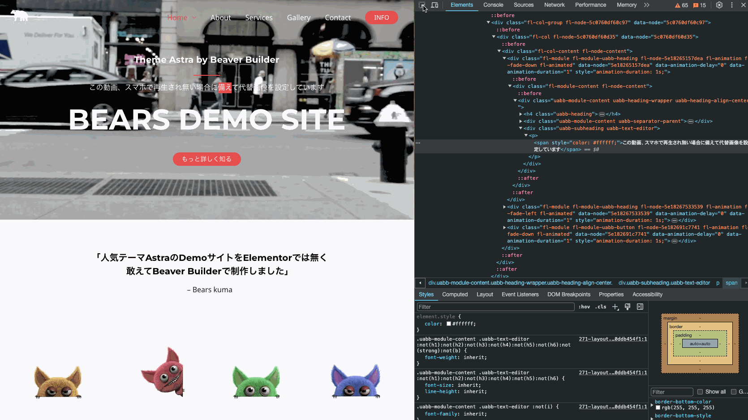748x420 pixels.
Task: Click the ellipsis in the fl-node-5e18267533539 div
Action: 675,221
